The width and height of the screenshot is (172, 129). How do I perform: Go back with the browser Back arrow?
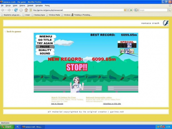(2, 10)
